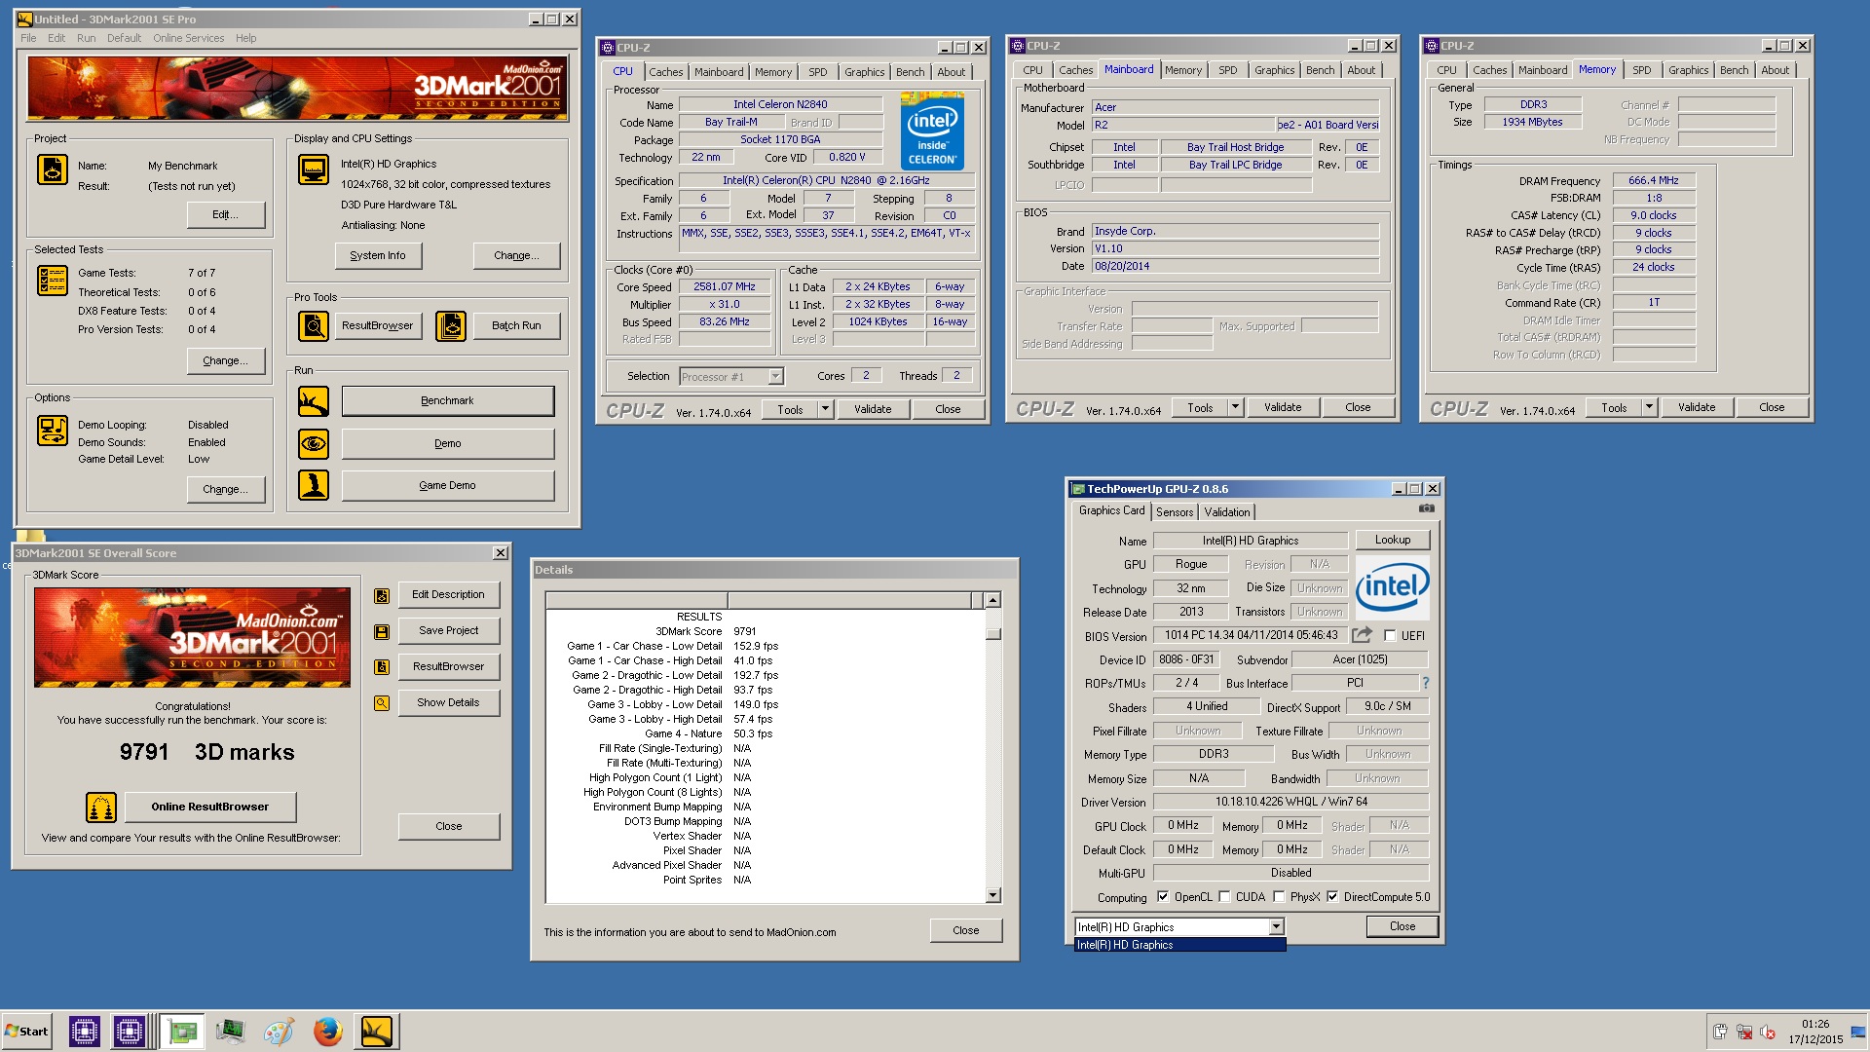
Task: Click scroll down arrow in Details window
Action: 993,895
